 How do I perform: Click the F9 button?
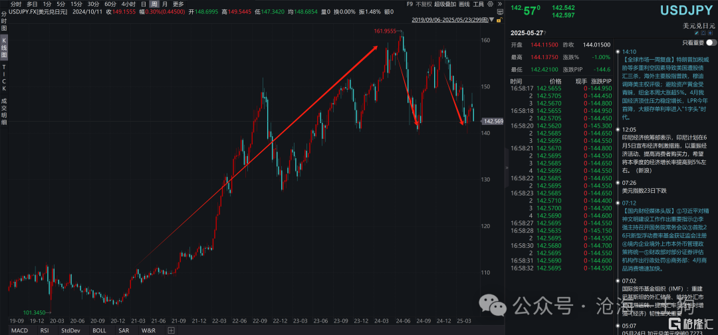(x=410, y=4)
